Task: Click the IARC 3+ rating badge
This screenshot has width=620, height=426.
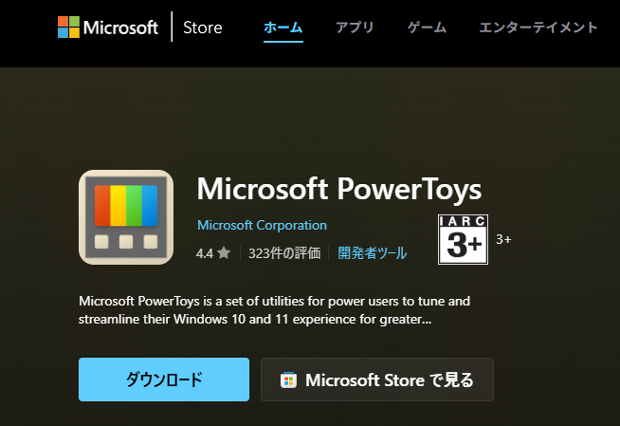Action: click(463, 239)
